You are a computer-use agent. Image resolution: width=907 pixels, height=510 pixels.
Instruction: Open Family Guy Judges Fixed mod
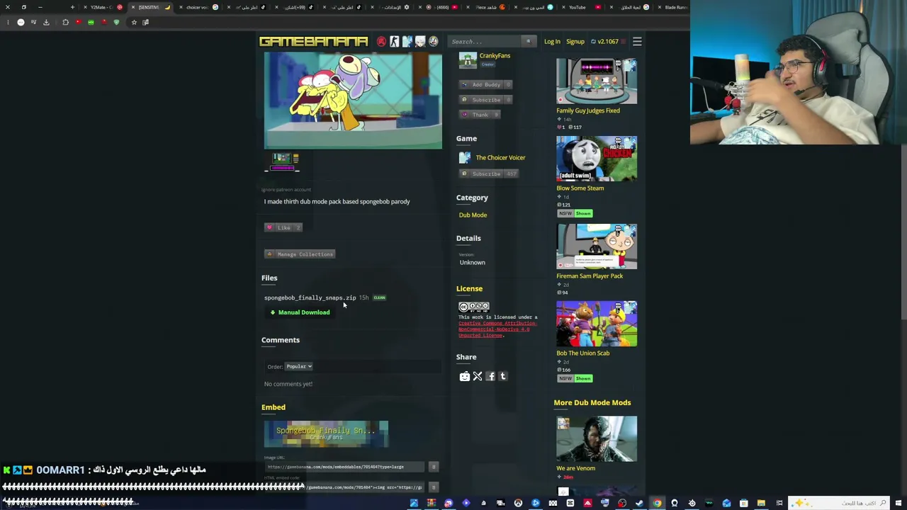pyautogui.click(x=588, y=111)
